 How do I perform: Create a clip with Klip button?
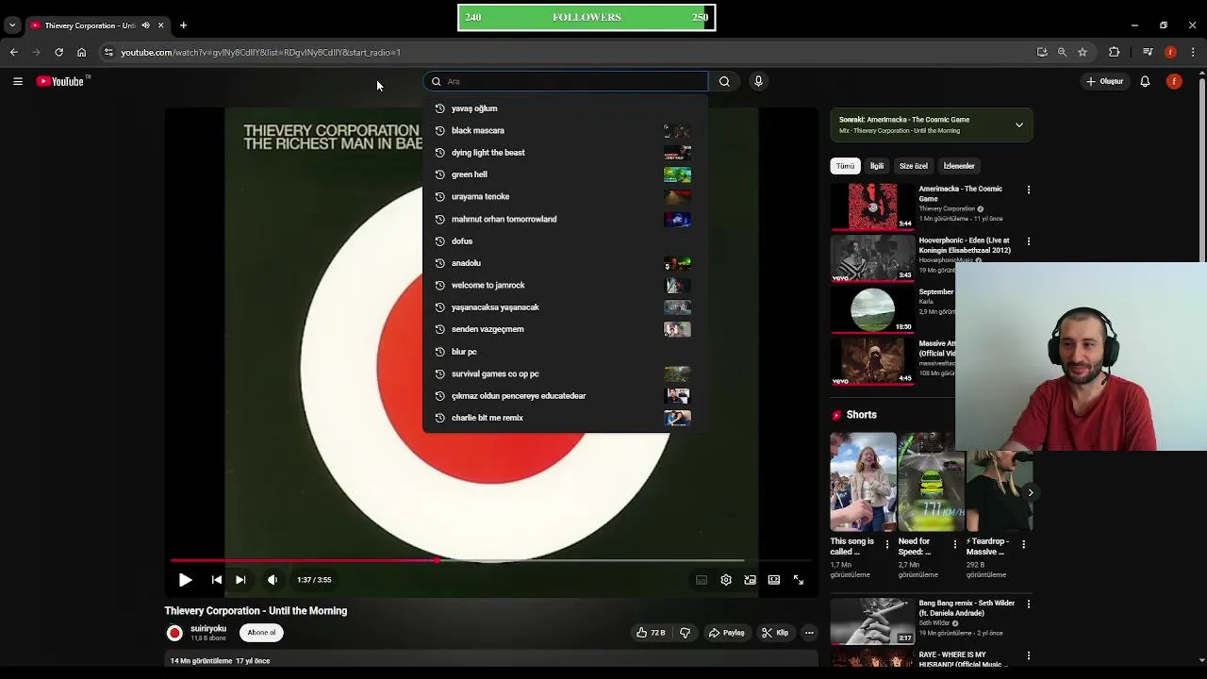tap(775, 633)
